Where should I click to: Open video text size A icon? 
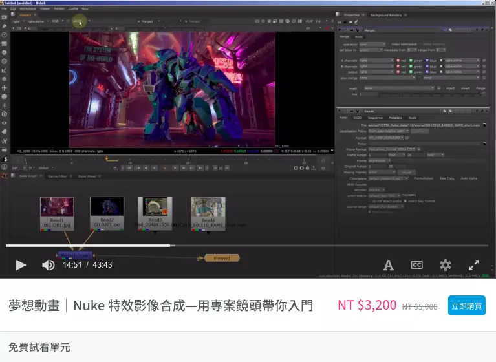coord(388,265)
